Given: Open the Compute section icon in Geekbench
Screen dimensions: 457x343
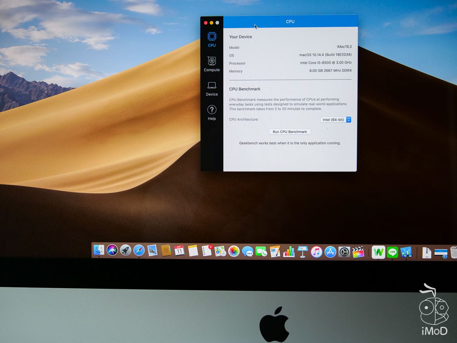Looking at the screenshot, I should [x=212, y=64].
